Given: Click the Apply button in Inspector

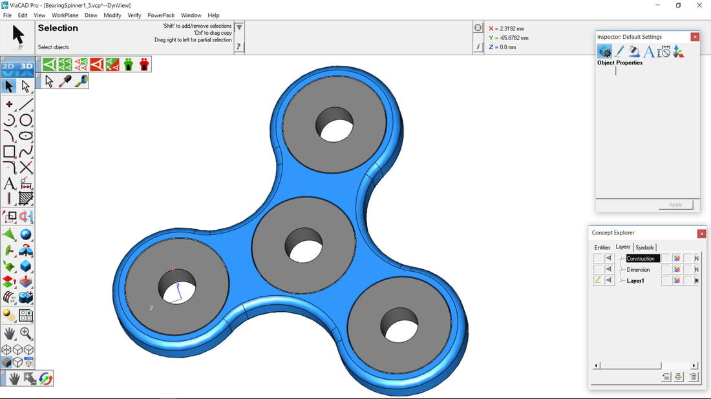Looking at the screenshot, I should tap(675, 205).
